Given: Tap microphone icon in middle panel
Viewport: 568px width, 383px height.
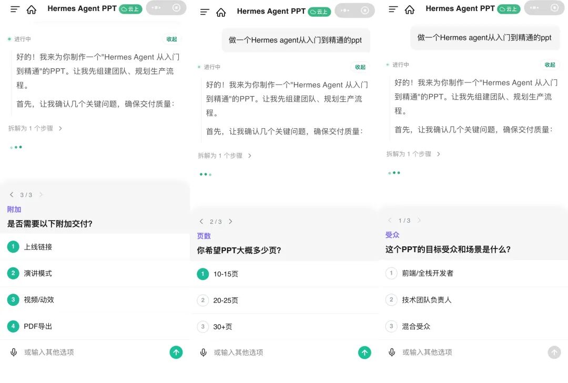Looking at the screenshot, I should 204,353.
